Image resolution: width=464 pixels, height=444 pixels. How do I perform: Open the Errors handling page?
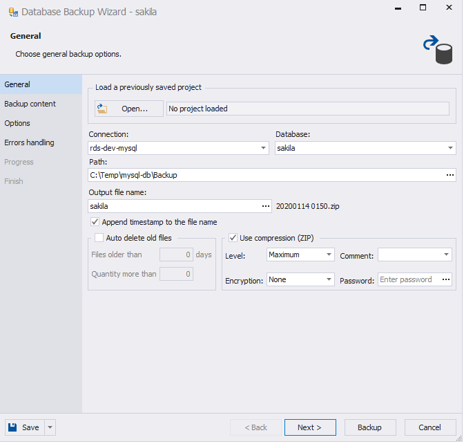[41, 142]
